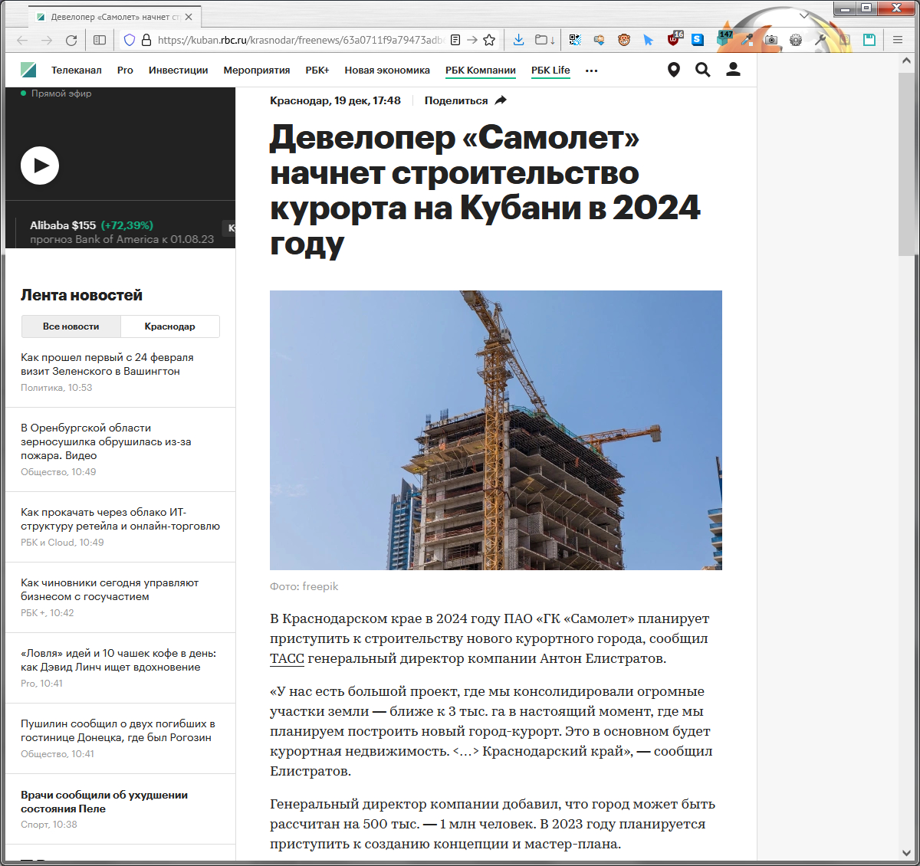Open the Телеканал section
Viewport: 920px width, 866px height.
[x=77, y=70]
